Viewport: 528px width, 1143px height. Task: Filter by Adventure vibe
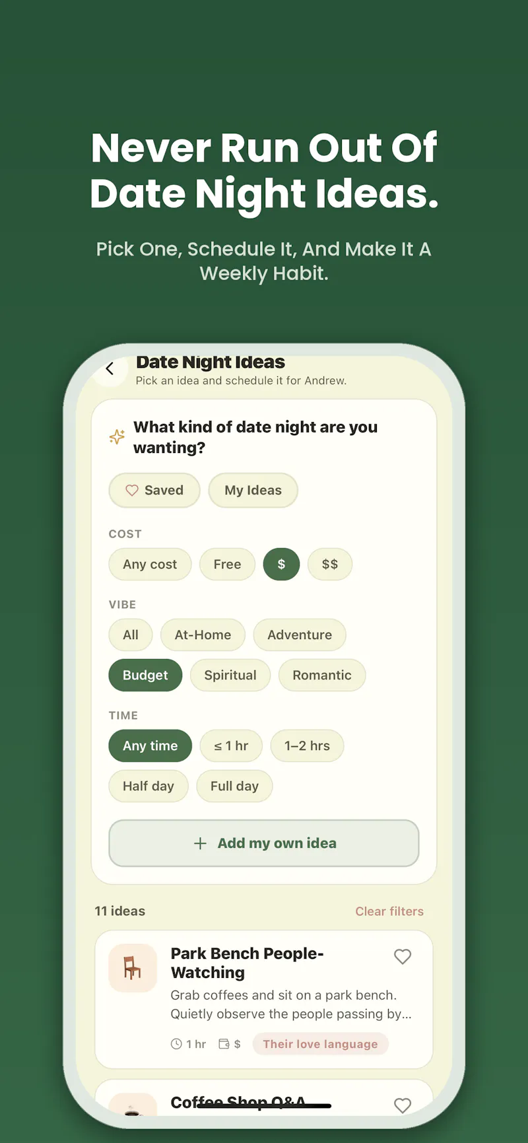300,635
